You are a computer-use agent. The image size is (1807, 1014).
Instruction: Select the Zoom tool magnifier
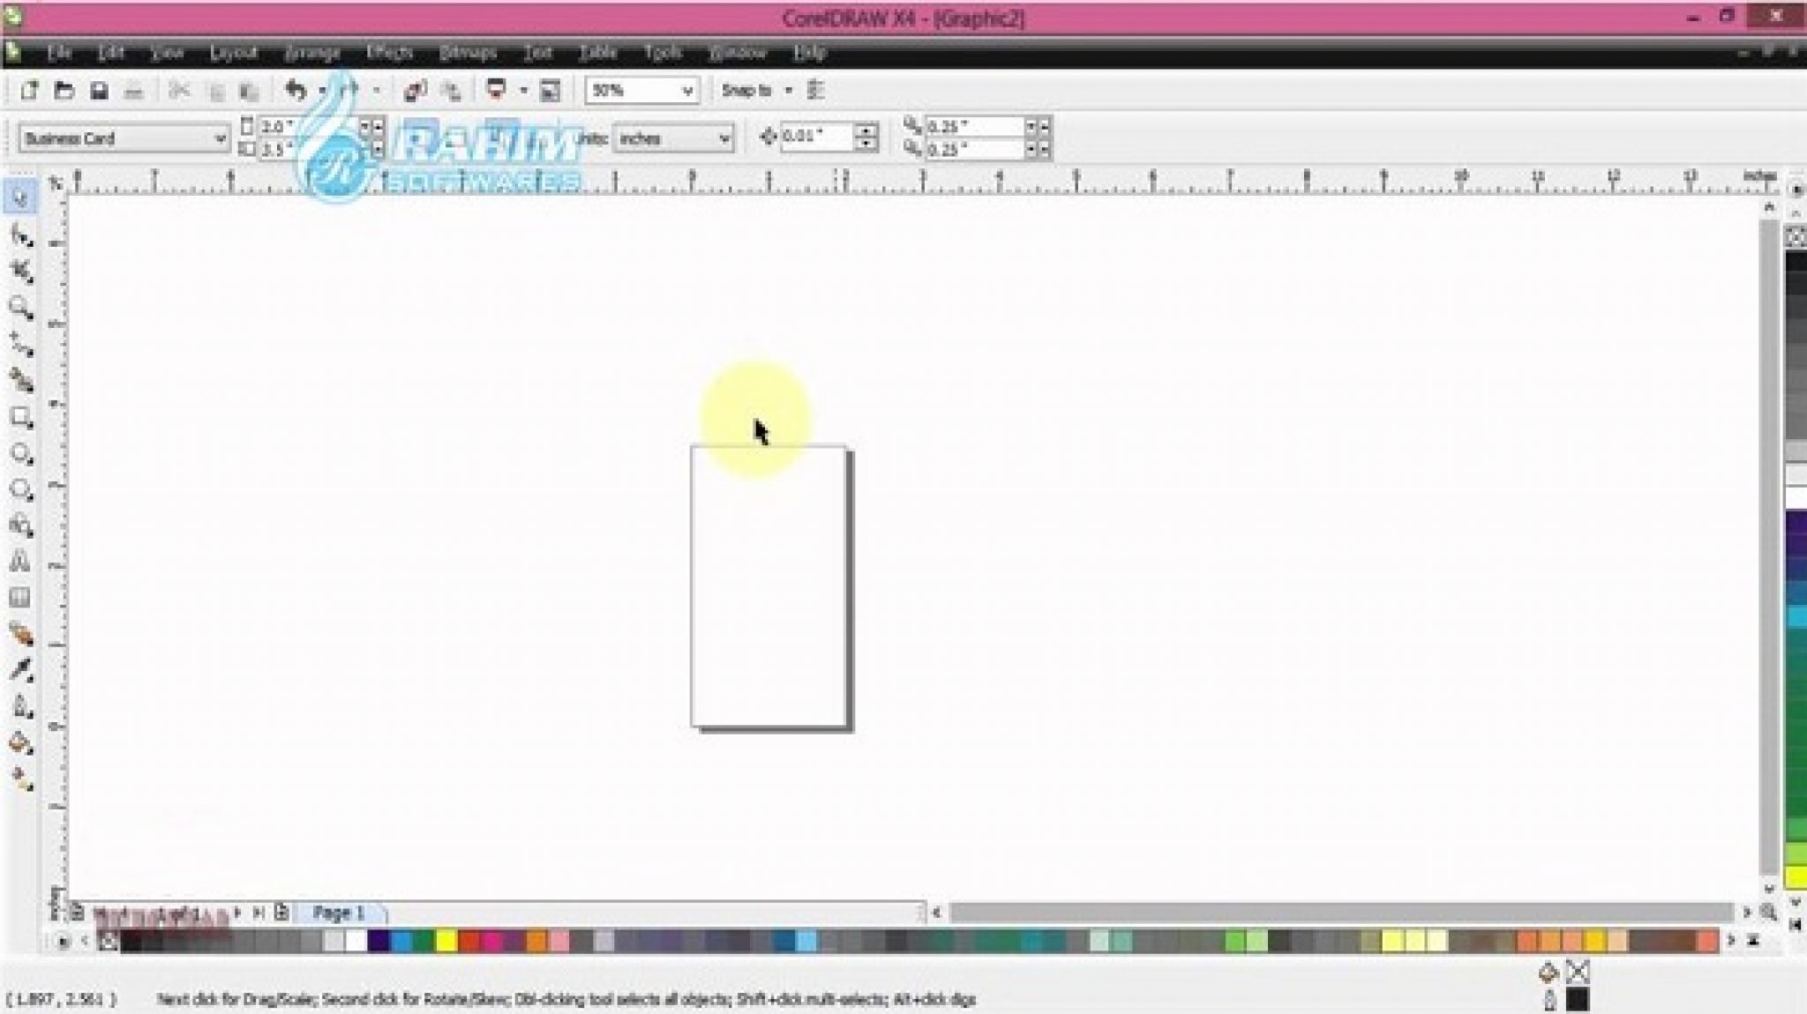[x=20, y=308]
